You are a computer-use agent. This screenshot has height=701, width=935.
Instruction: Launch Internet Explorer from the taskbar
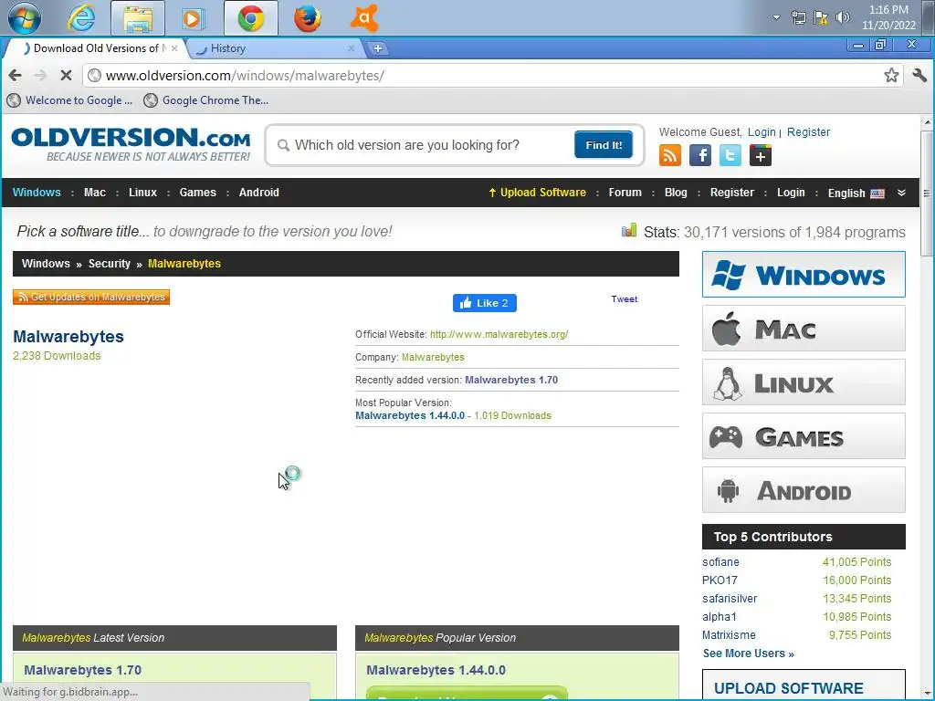point(81,18)
